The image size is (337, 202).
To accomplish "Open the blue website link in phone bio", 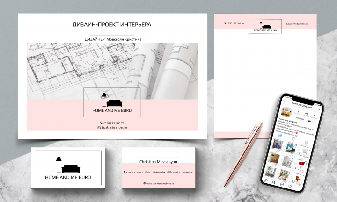I will point(286,133).
